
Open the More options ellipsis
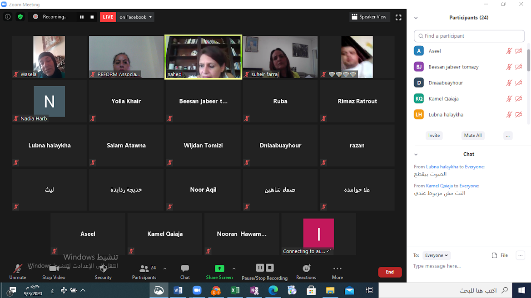point(337,269)
